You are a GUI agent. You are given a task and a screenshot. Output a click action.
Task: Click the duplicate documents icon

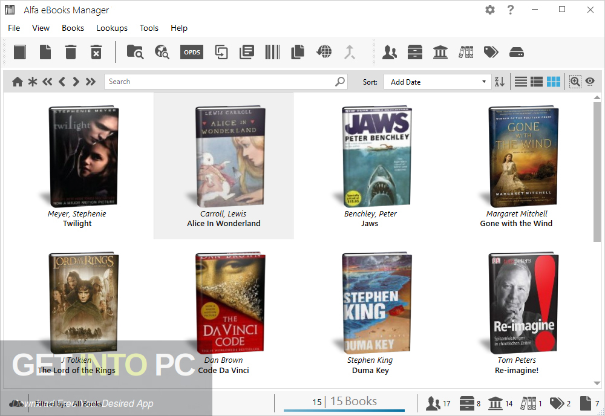(x=298, y=52)
